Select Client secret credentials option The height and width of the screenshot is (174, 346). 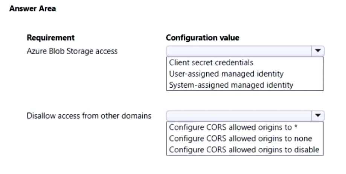[211, 62]
